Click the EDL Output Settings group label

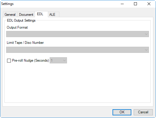tap(21, 20)
